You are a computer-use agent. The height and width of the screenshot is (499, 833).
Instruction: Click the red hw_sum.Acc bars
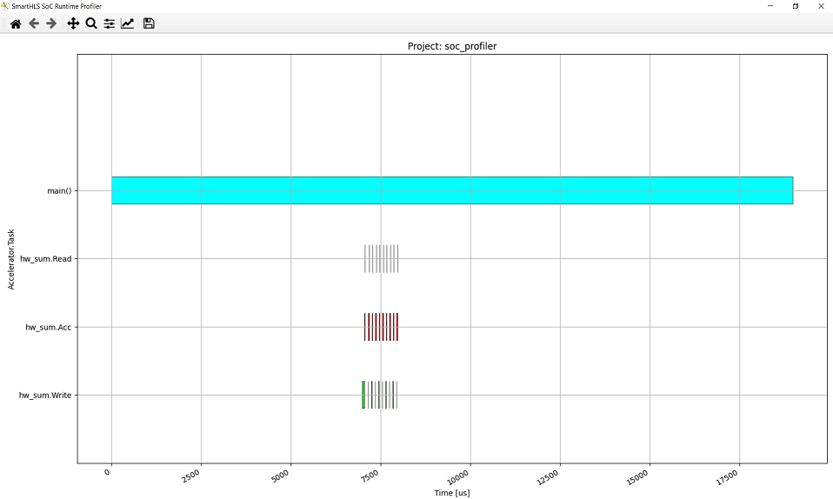pos(381,327)
